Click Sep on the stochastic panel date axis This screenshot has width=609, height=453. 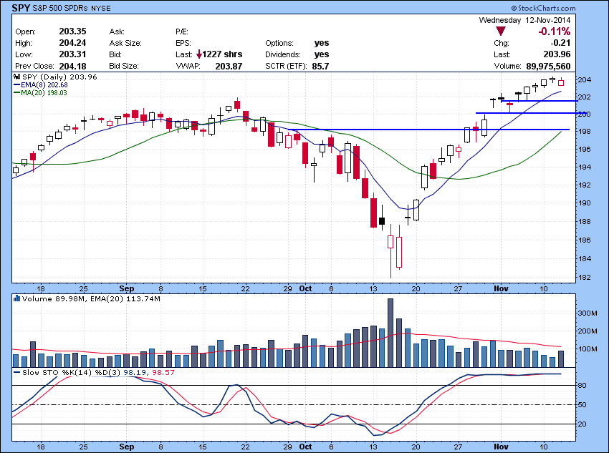pyautogui.click(x=127, y=447)
